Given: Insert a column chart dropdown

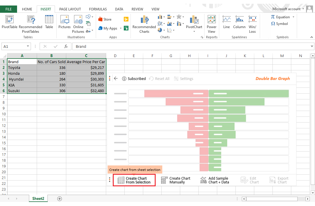Looking at the screenshot, I should coord(161,17).
